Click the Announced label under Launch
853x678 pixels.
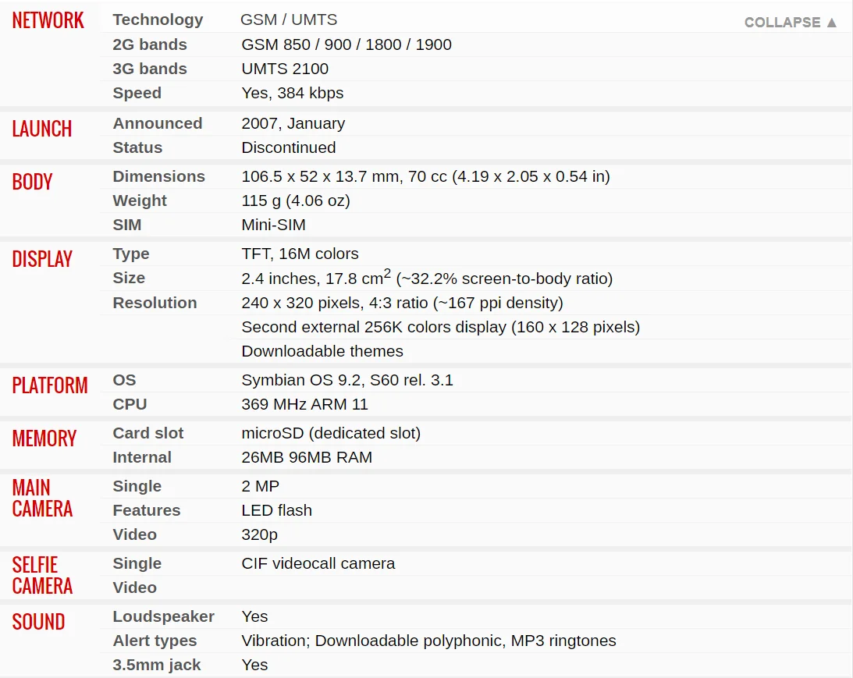click(157, 123)
